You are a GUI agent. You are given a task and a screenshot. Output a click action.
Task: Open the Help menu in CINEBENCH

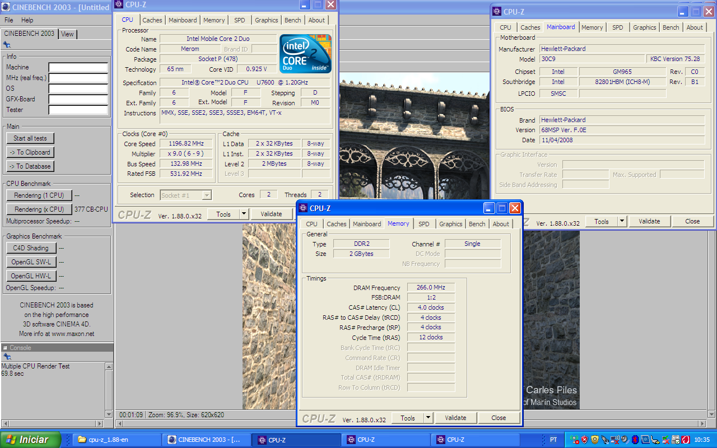(x=27, y=20)
